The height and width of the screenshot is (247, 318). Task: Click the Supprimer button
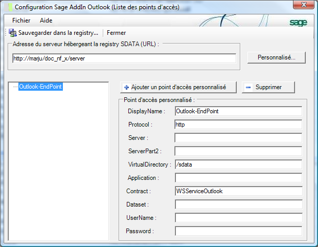coord(268,88)
